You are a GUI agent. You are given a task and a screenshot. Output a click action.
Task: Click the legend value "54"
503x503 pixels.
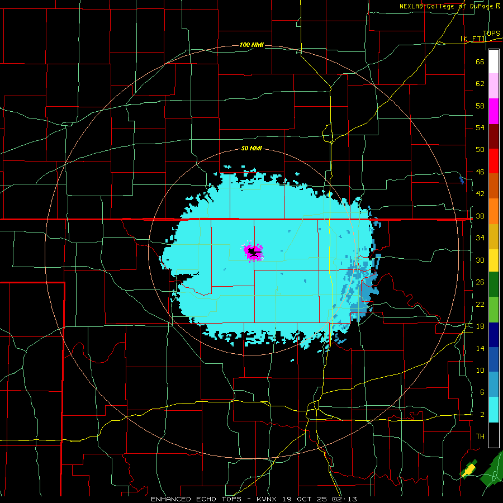click(480, 127)
